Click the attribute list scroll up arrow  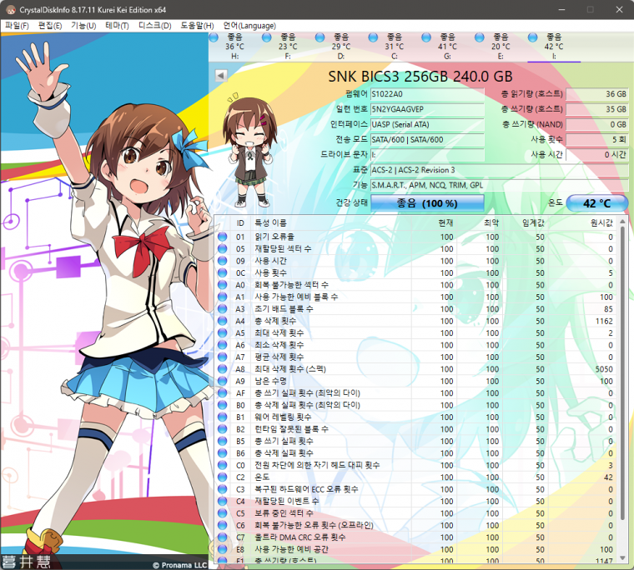click(x=622, y=222)
